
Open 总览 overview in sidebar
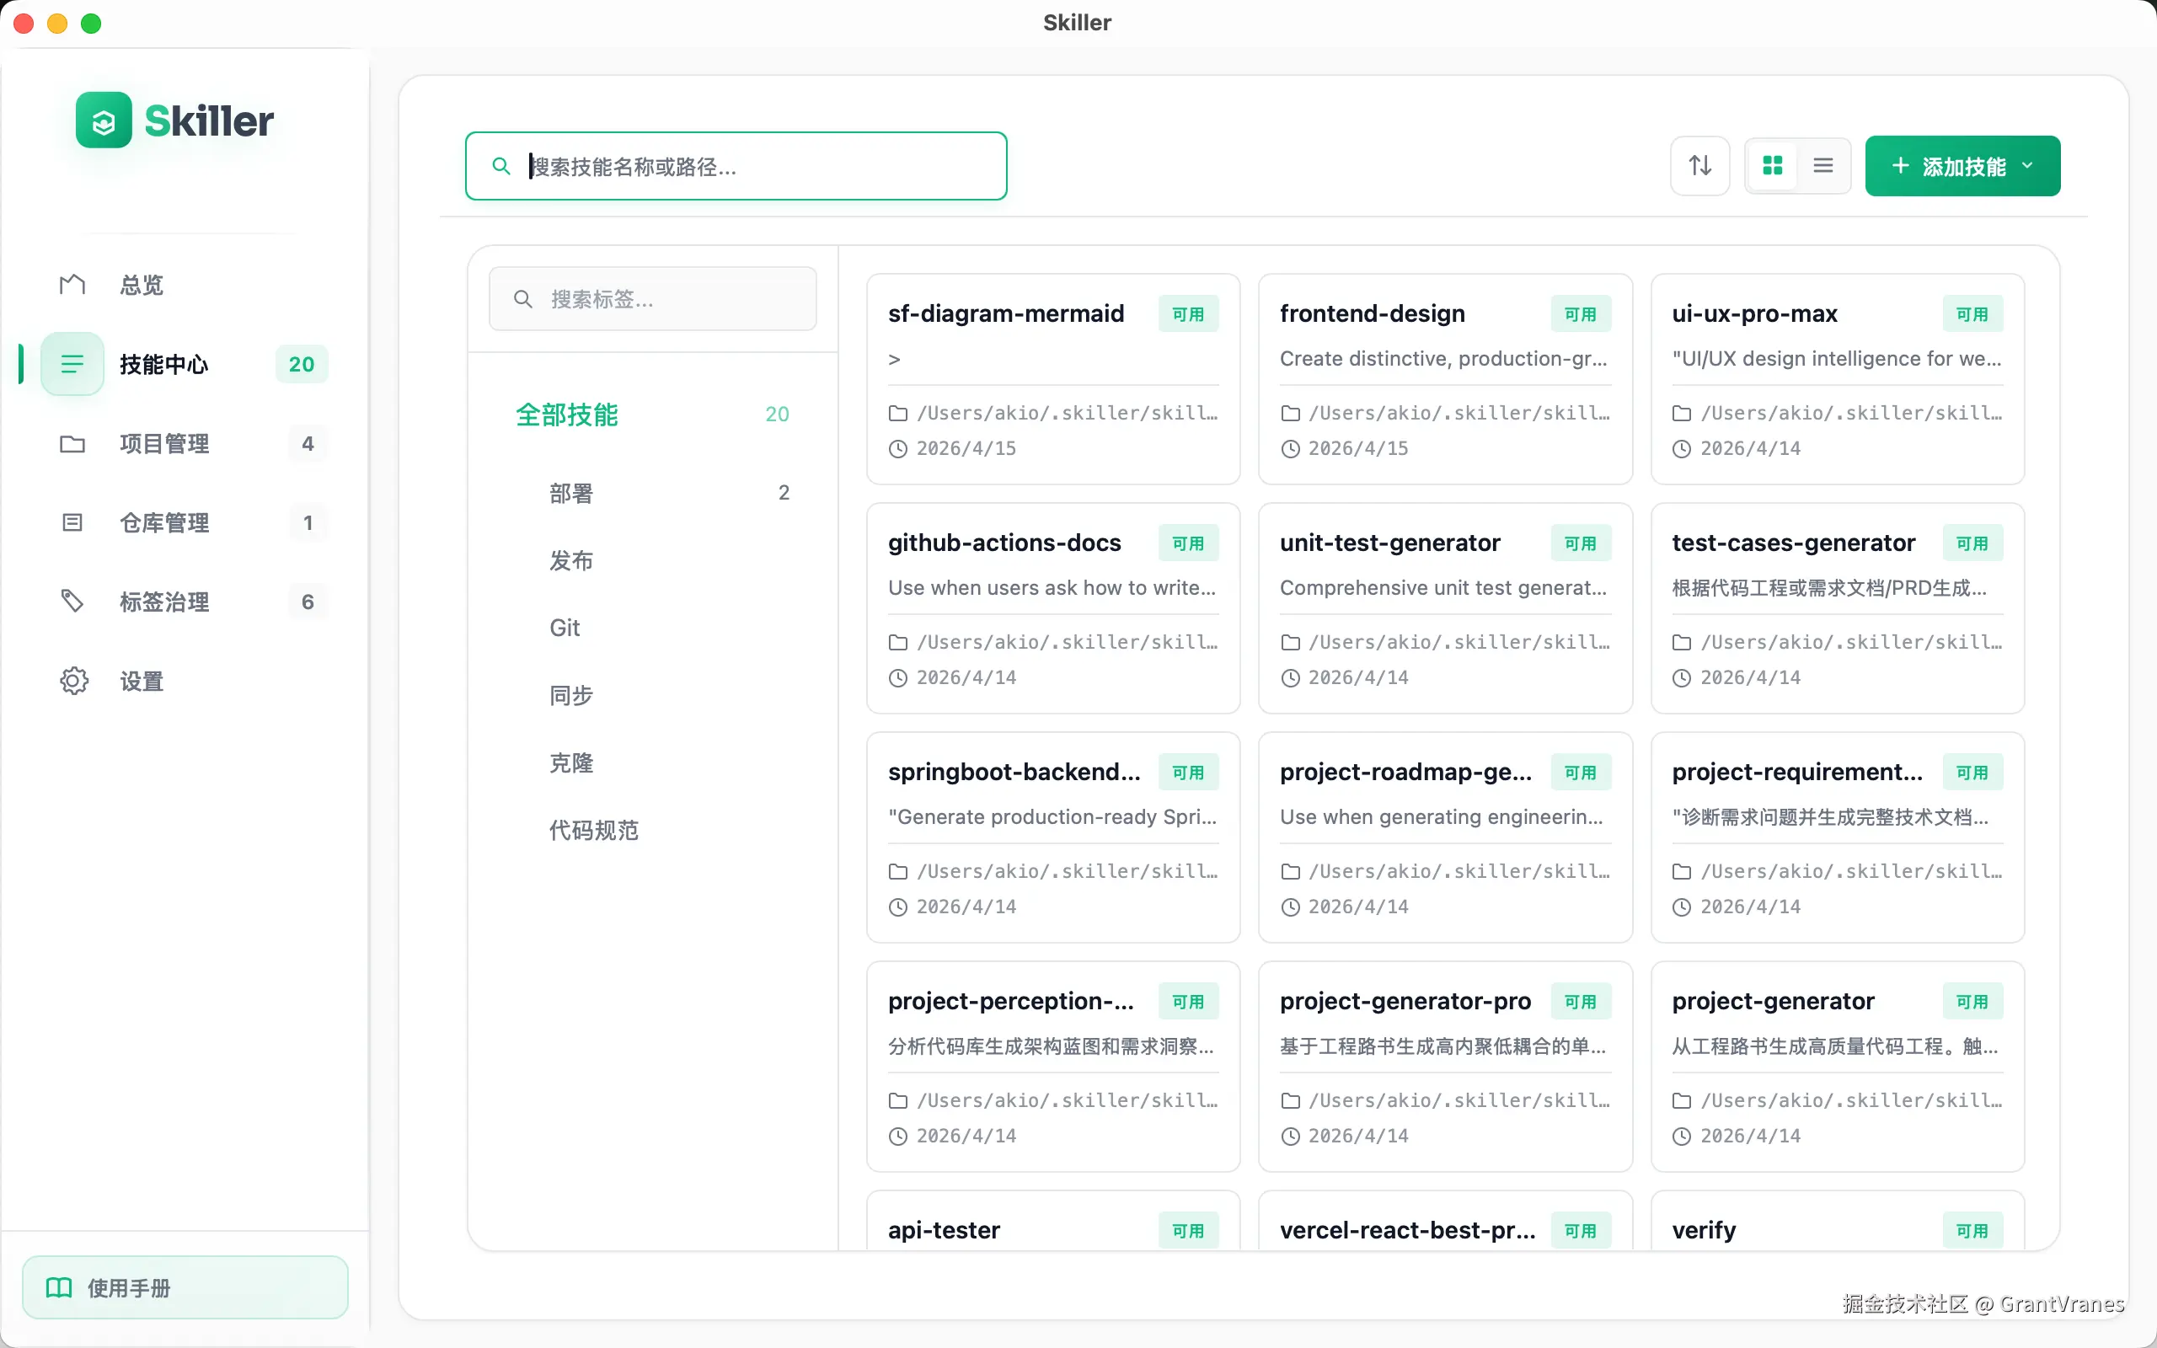click(x=142, y=286)
